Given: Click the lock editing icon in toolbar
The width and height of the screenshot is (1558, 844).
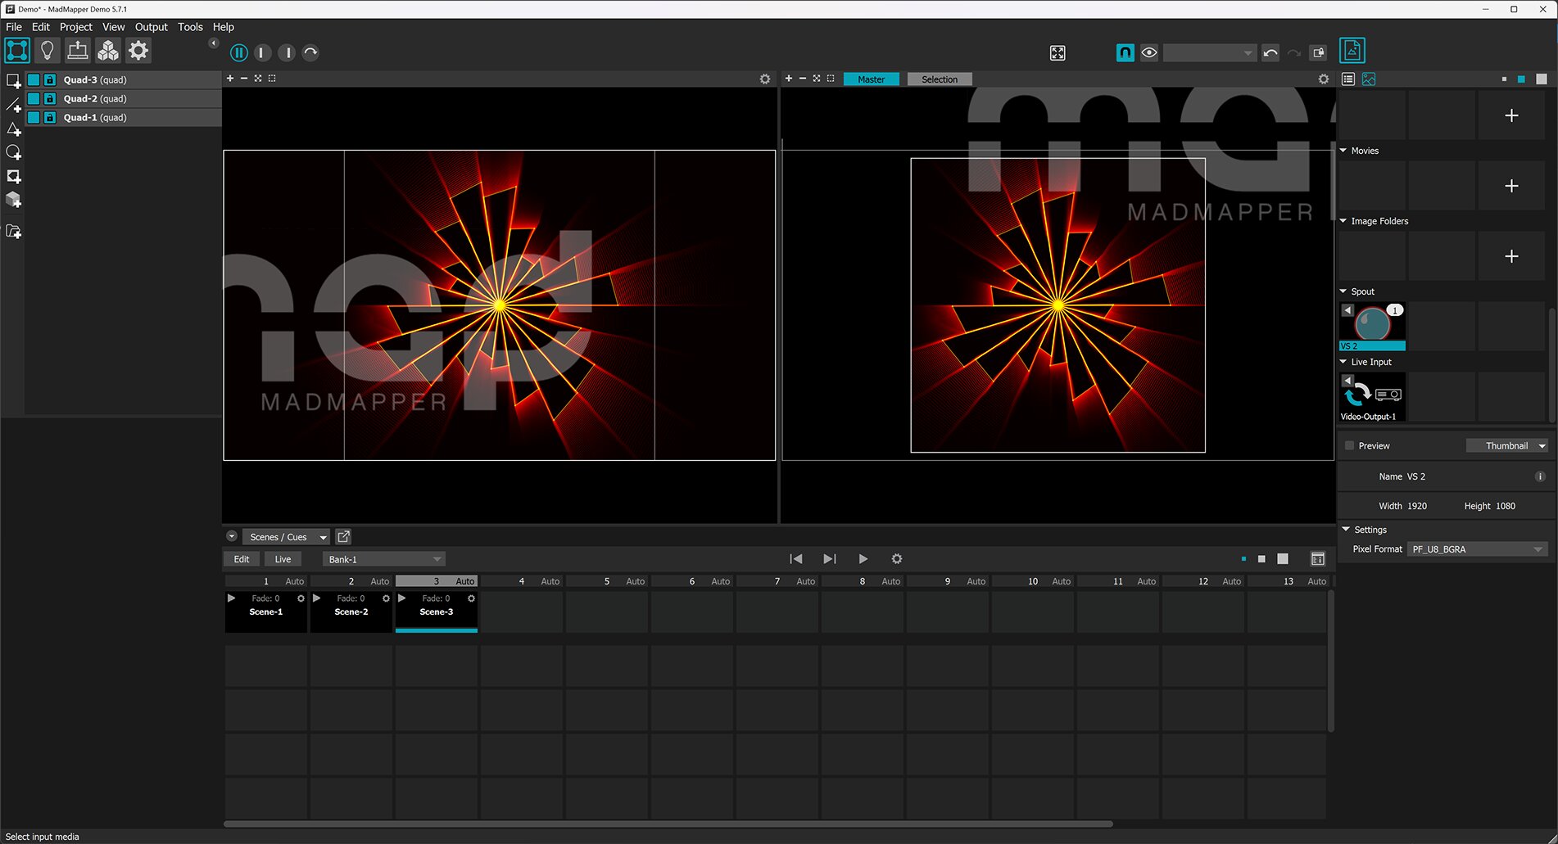Looking at the screenshot, I should [x=1319, y=53].
